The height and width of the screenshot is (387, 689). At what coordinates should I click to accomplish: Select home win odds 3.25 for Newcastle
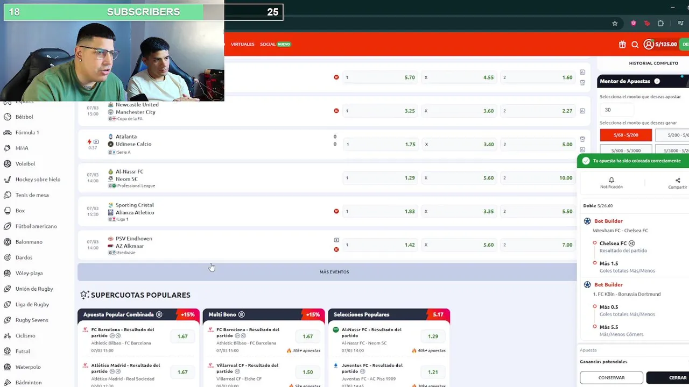(x=381, y=111)
